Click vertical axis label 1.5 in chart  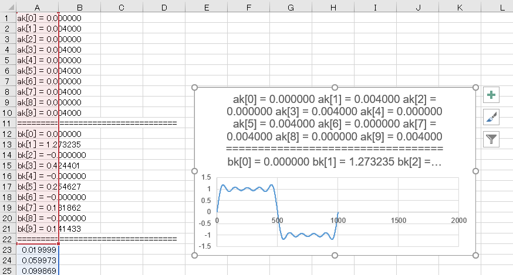(206, 177)
